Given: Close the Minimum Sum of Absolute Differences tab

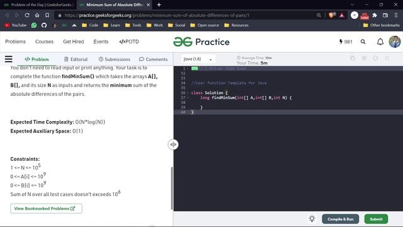Looking at the screenshot, I should coord(148,4).
